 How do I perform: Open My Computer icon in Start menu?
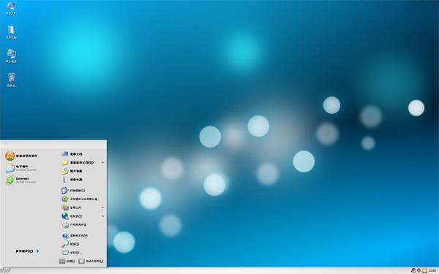(65, 180)
